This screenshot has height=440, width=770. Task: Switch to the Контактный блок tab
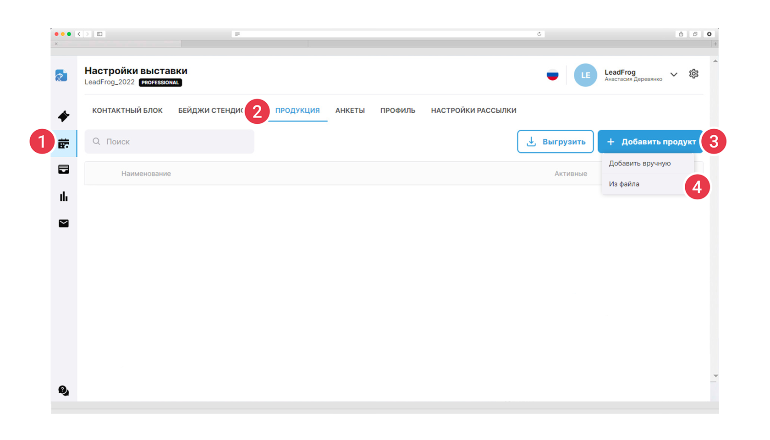click(x=127, y=110)
